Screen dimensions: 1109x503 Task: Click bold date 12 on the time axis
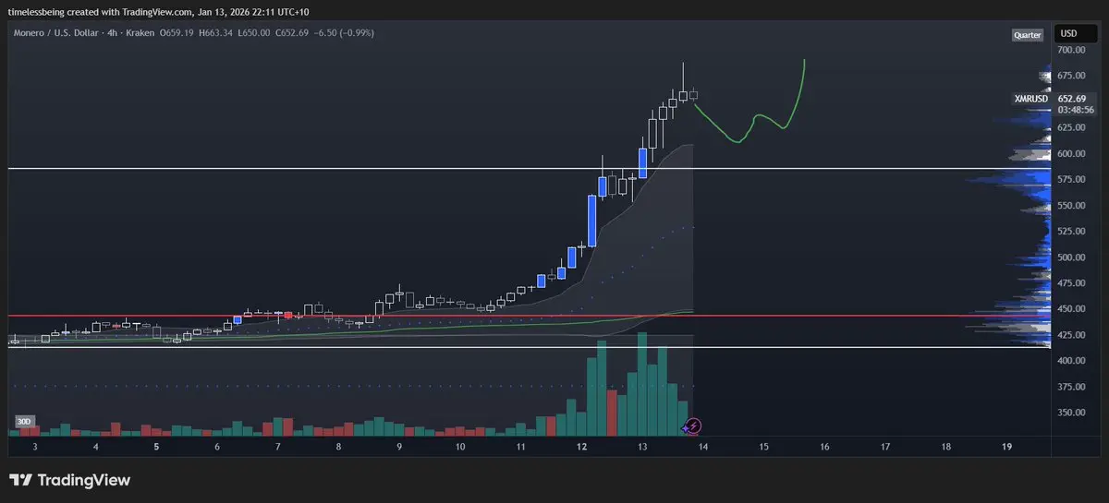581,446
